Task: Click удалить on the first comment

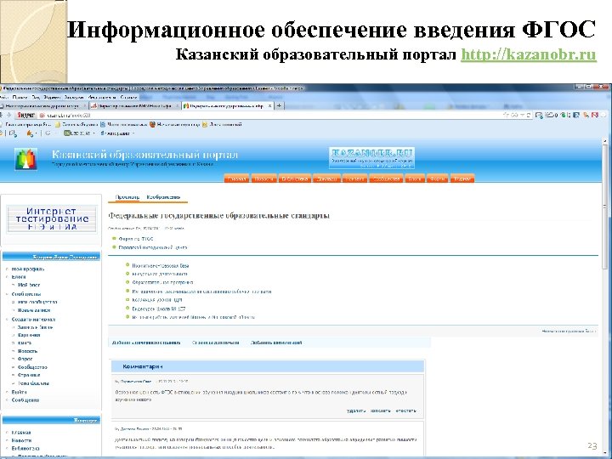Action: [x=356, y=411]
